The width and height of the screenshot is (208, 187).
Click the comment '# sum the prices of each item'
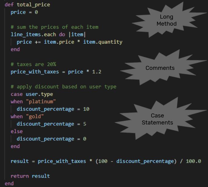pyautogui.click(x=55, y=27)
